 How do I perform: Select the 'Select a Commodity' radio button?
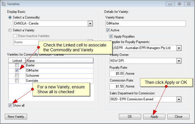pyautogui.click(x=10, y=17)
